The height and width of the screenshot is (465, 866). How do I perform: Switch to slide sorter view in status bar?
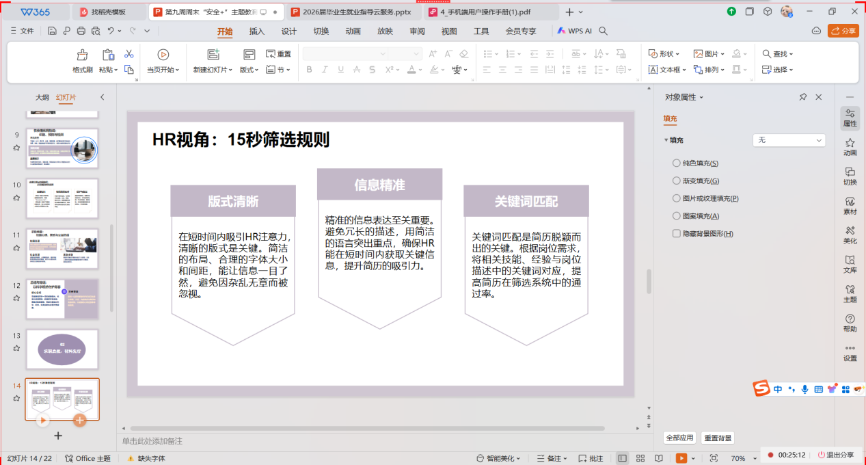click(640, 458)
